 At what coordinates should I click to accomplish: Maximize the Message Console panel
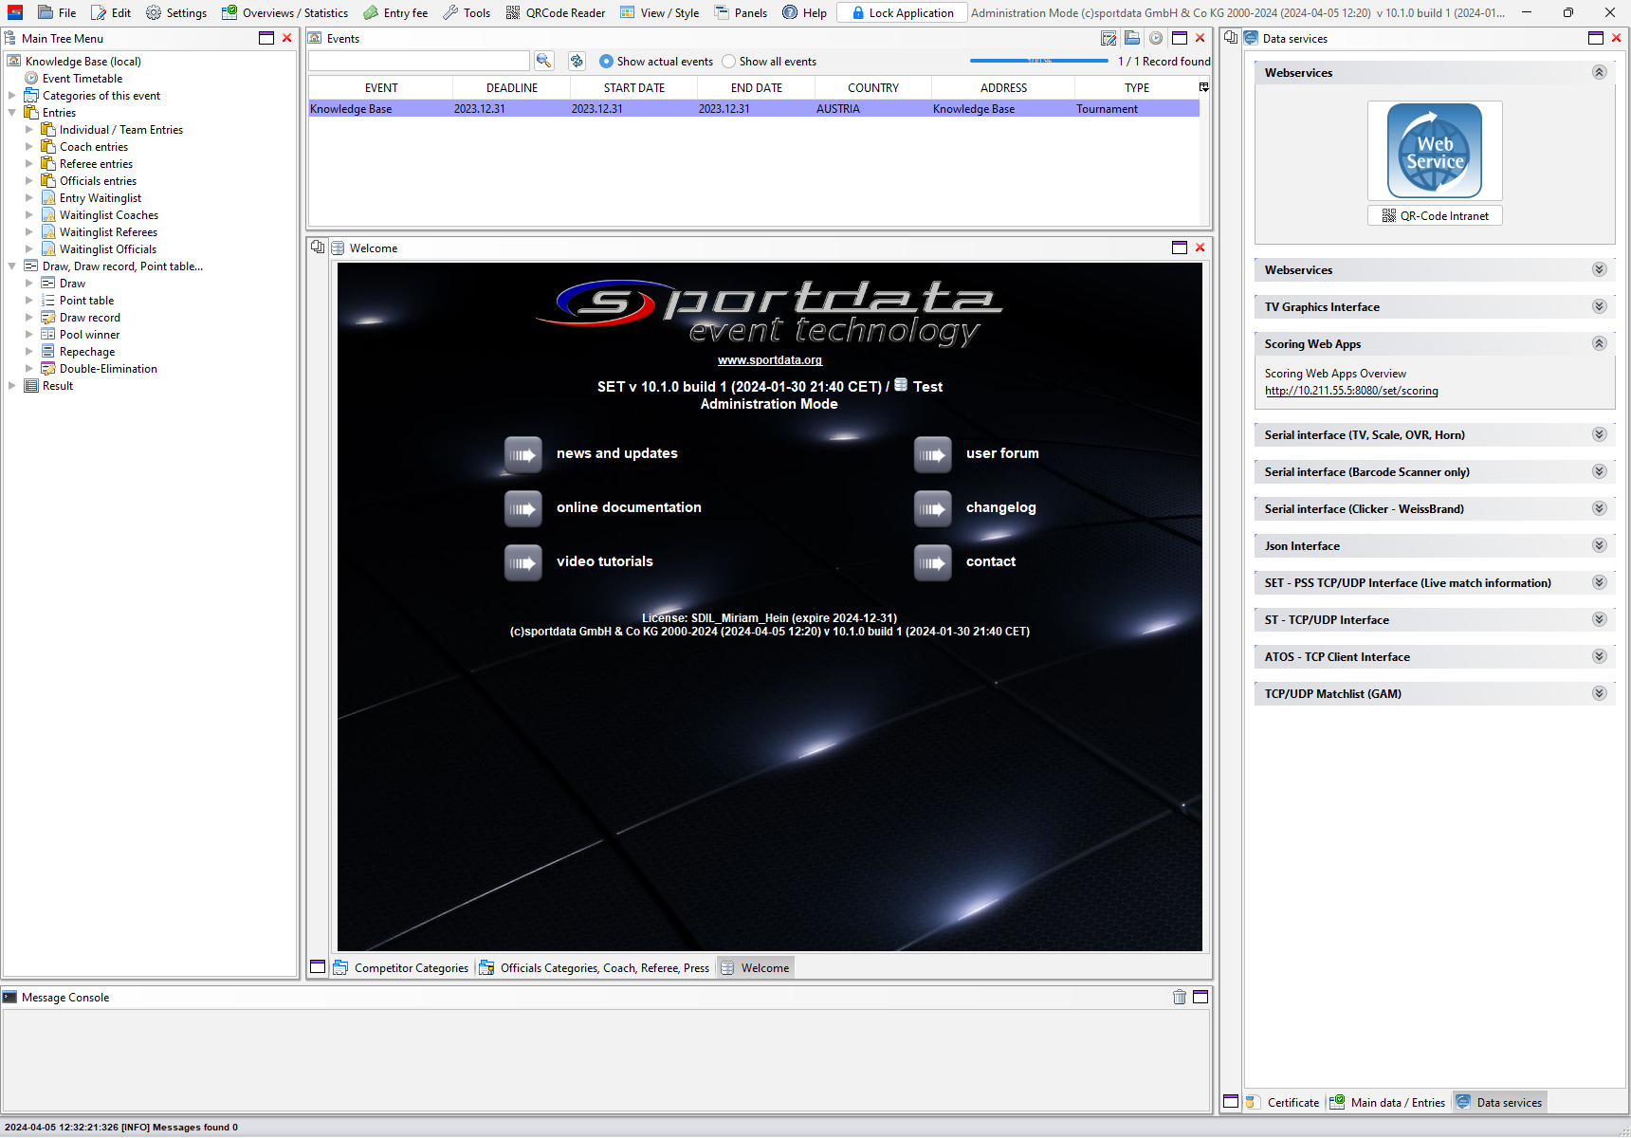pyautogui.click(x=1200, y=997)
